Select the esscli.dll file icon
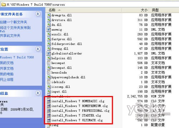This screenshot has height=128, width=179. tap(49, 34)
